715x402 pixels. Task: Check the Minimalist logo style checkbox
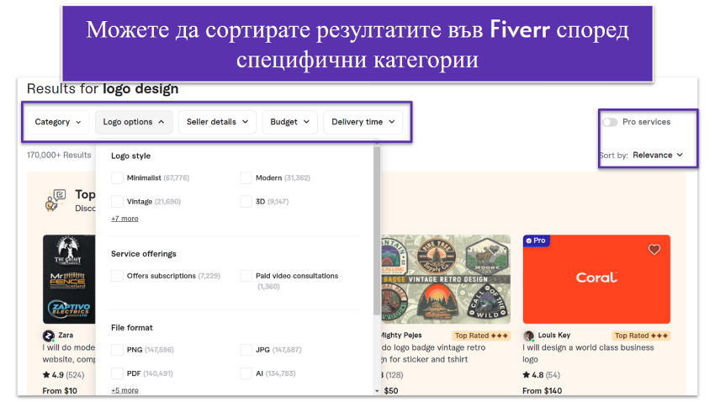(x=117, y=177)
